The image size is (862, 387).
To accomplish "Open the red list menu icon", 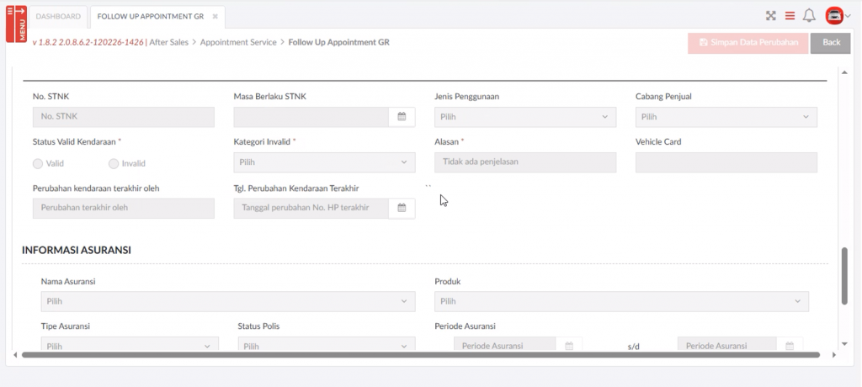I will click(x=790, y=16).
